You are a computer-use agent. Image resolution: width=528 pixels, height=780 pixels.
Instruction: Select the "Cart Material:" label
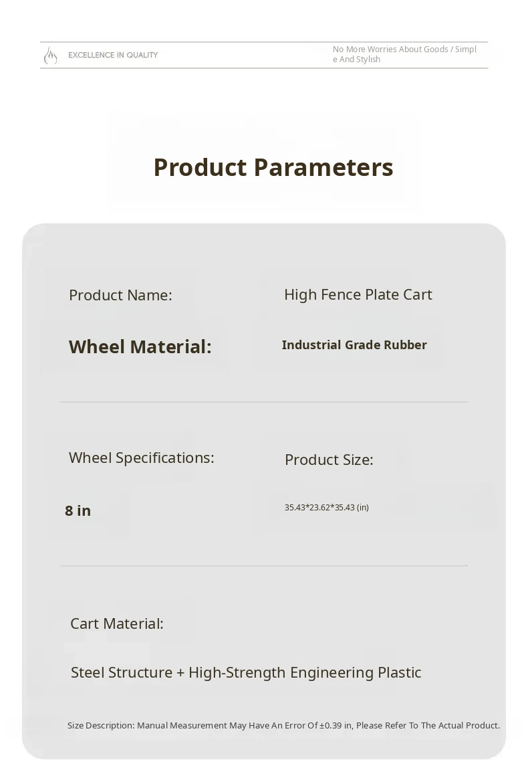[x=117, y=623]
